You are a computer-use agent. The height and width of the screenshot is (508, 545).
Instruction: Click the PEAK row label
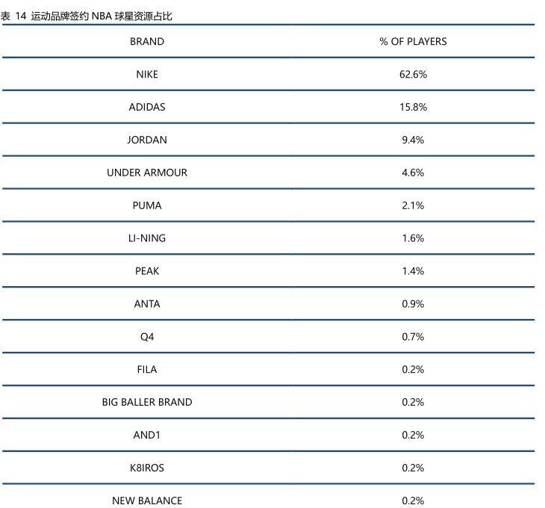[x=147, y=271]
